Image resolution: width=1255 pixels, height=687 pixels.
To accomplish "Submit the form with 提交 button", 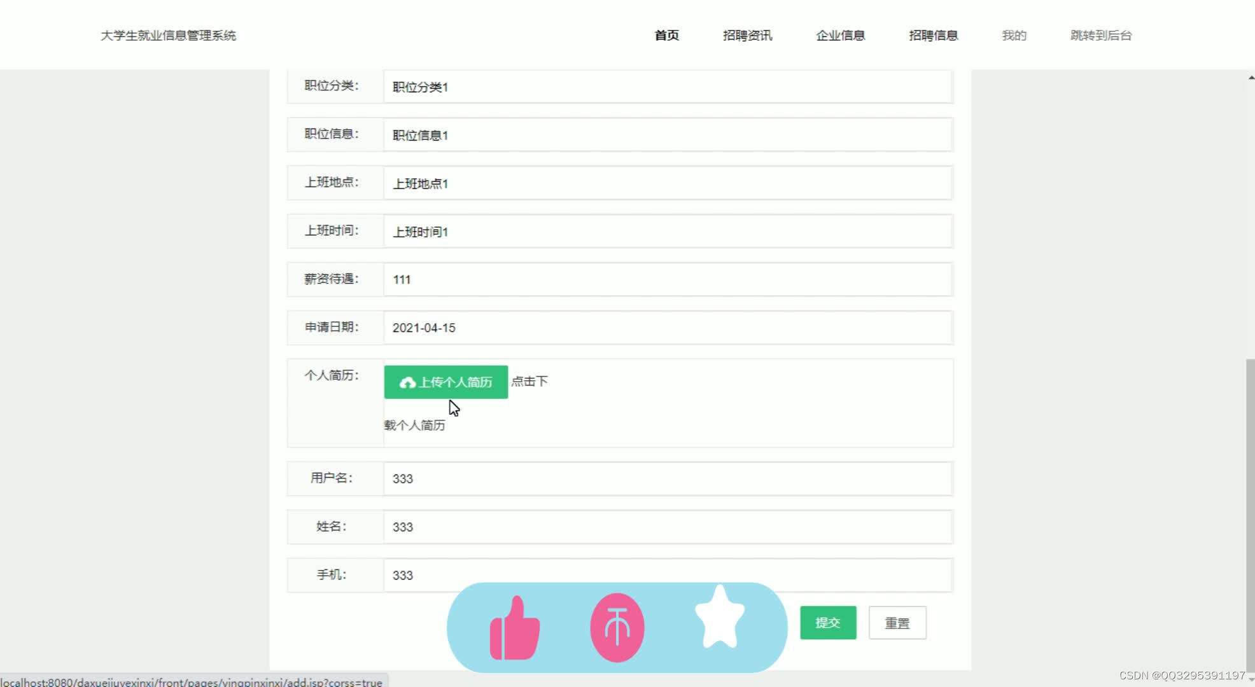I will [828, 623].
